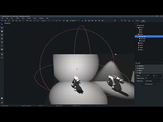Image resolution: width=163 pixels, height=122 pixels.
Task: Select the hierarchy tool in the left toolbar
Action: (2, 54)
